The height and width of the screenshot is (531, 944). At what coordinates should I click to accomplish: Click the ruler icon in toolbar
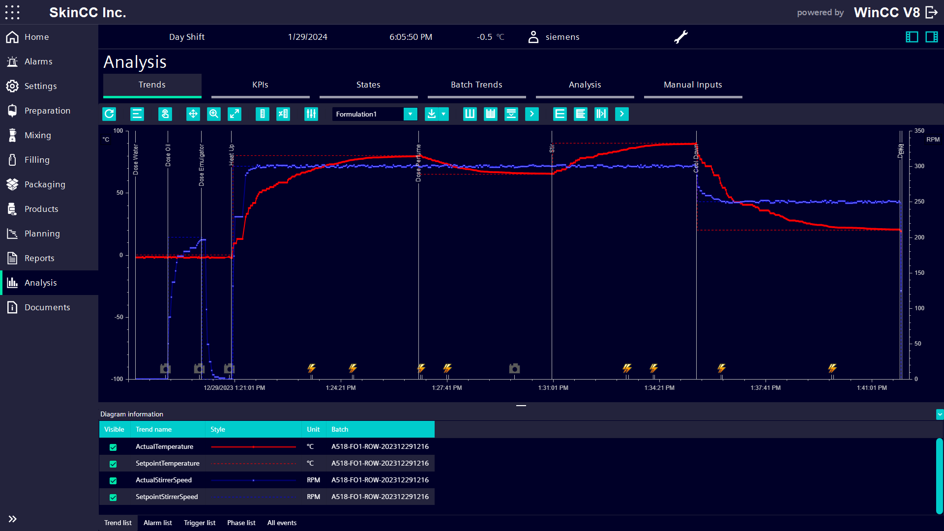pos(263,114)
